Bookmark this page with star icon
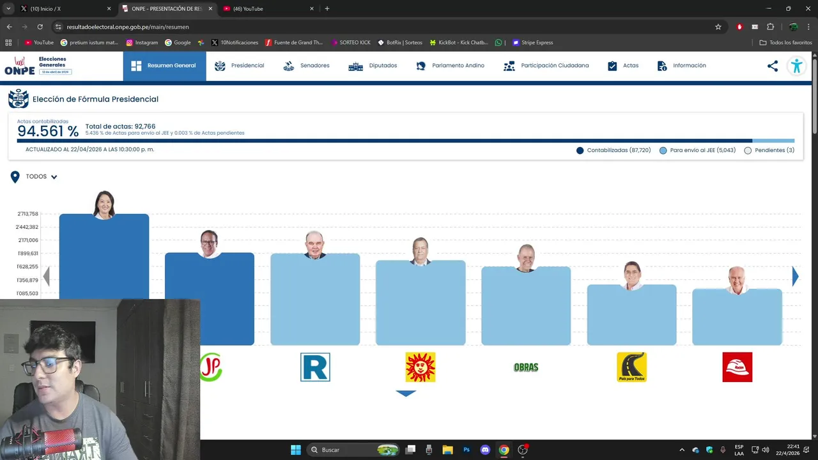 (x=718, y=27)
